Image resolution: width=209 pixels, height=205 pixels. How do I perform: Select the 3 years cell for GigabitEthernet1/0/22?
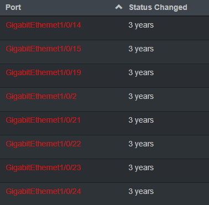[141, 144]
